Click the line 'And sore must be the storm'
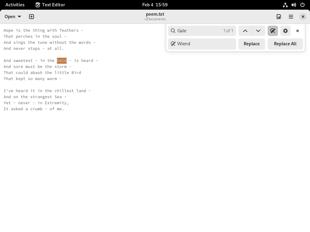 point(37,67)
